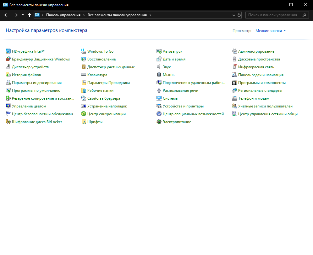Viewport: 313px width, 255px height.
Task: Click the Восстановление icon
Action: pyautogui.click(x=84, y=59)
